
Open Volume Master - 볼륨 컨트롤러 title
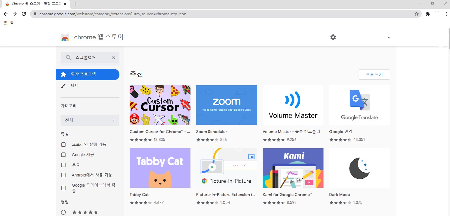tap(291, 132)
